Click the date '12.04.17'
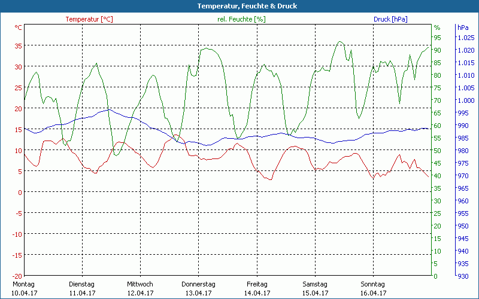 click(x=140, y=293)
